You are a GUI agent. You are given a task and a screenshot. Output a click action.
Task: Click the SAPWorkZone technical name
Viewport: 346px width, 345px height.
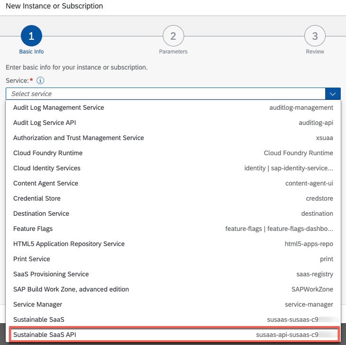point(312,290)
